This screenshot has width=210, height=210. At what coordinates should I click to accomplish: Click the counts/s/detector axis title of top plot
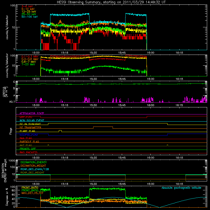(x=7, y=27)
